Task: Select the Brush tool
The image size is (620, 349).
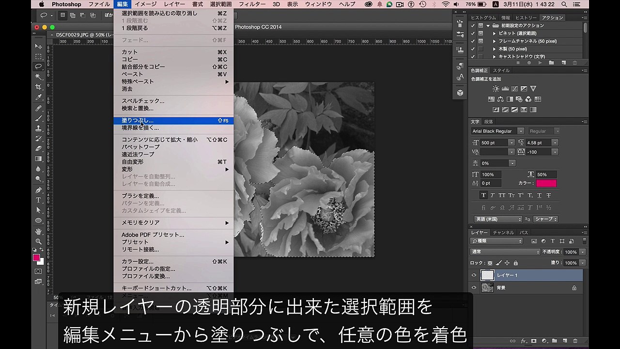Action: [x=38, y=118]
